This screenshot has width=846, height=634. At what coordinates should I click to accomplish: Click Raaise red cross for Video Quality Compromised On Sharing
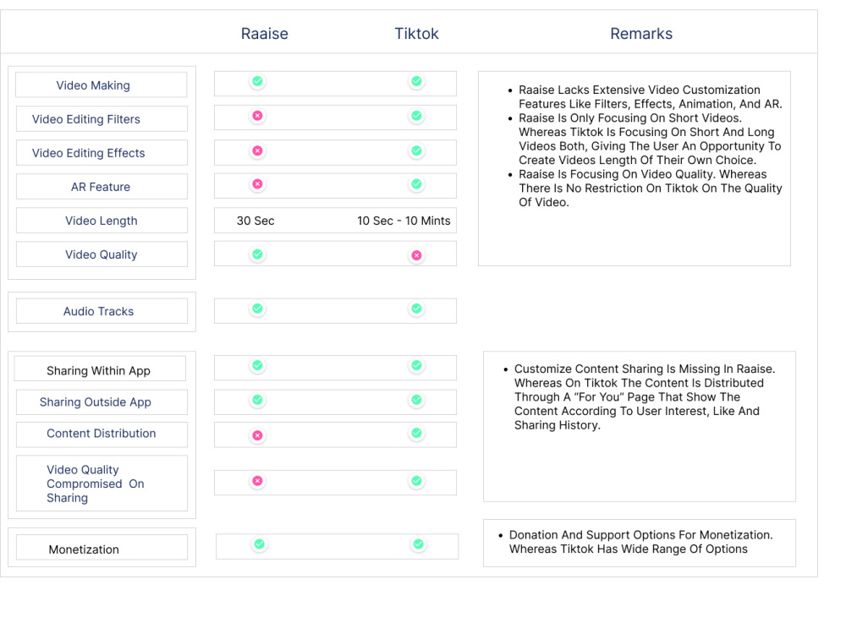click(x=258, y=480)
